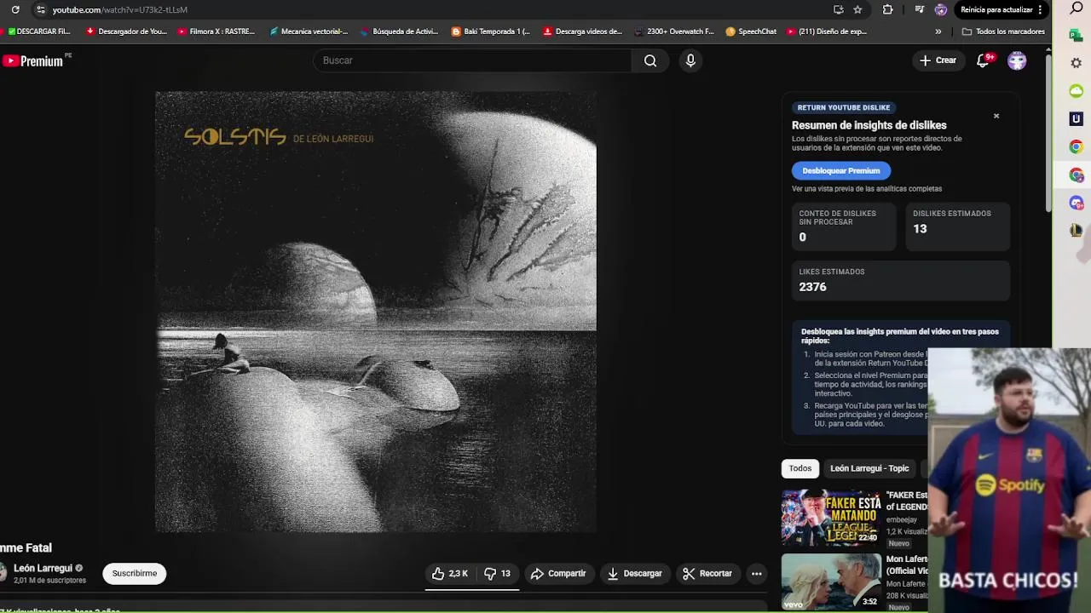Start voice search with the microphone icon
Image resolution: width=1091 pixels, height=613 pixels.
[690, 60]
